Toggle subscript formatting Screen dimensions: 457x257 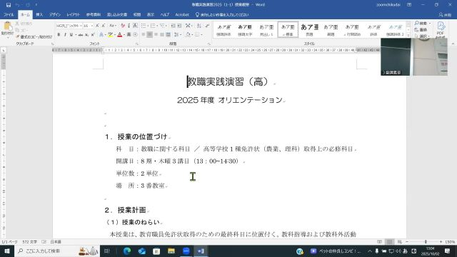click(x=86, y=35)
